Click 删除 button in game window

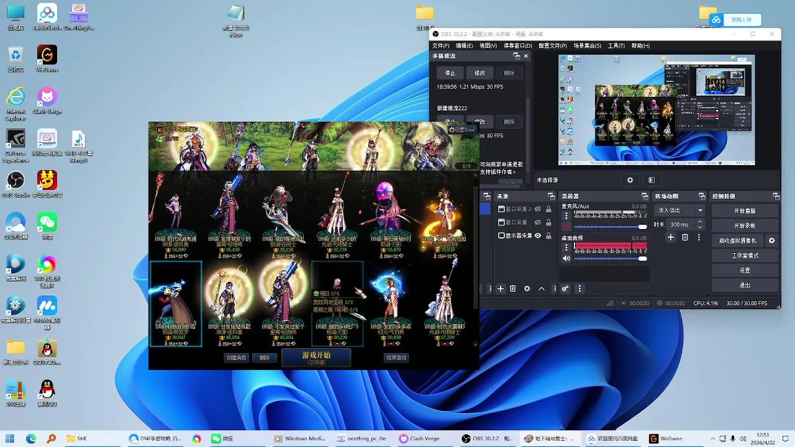click(265, 358)
